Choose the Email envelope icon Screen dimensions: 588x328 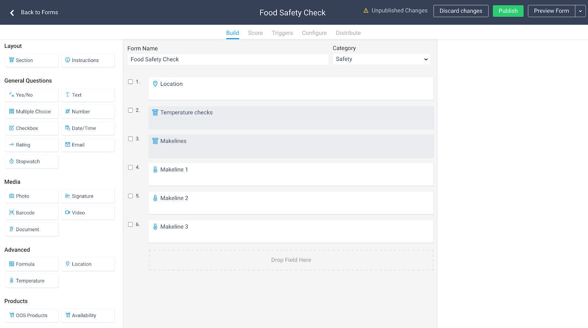tap(68, 145)
